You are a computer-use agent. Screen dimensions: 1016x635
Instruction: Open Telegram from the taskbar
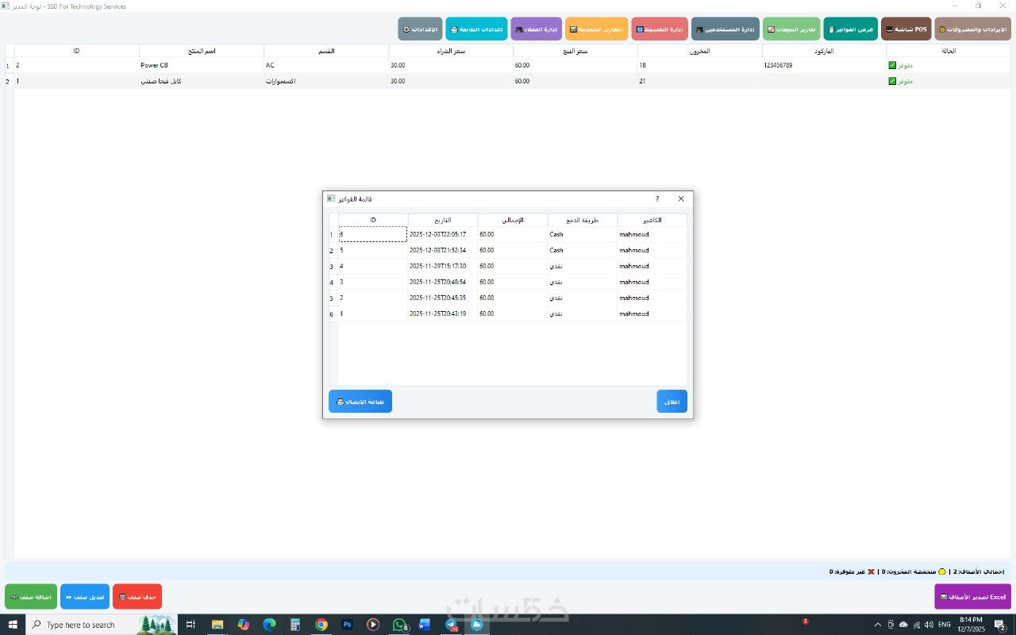452,625
